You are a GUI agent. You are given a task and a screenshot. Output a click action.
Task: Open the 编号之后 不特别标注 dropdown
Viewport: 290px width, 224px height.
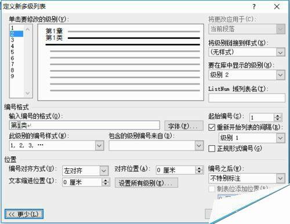(x=280, y=178)
